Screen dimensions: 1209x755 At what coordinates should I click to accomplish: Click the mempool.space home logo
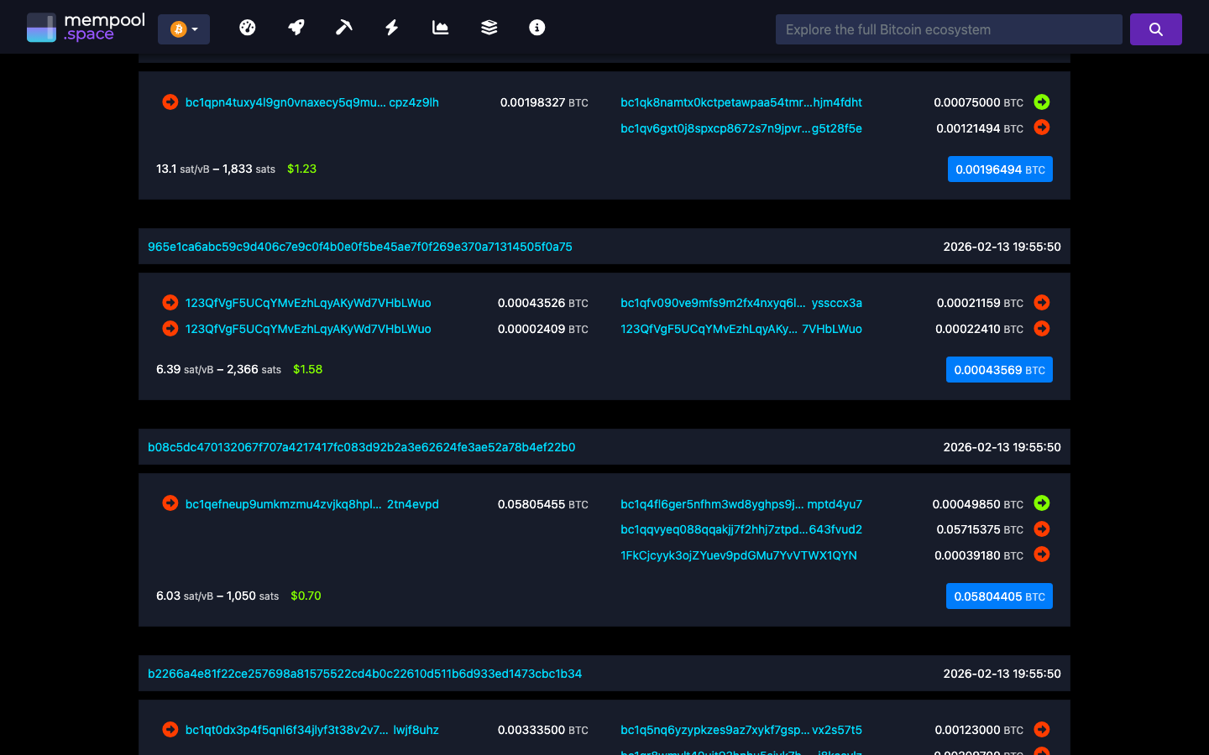85,26
